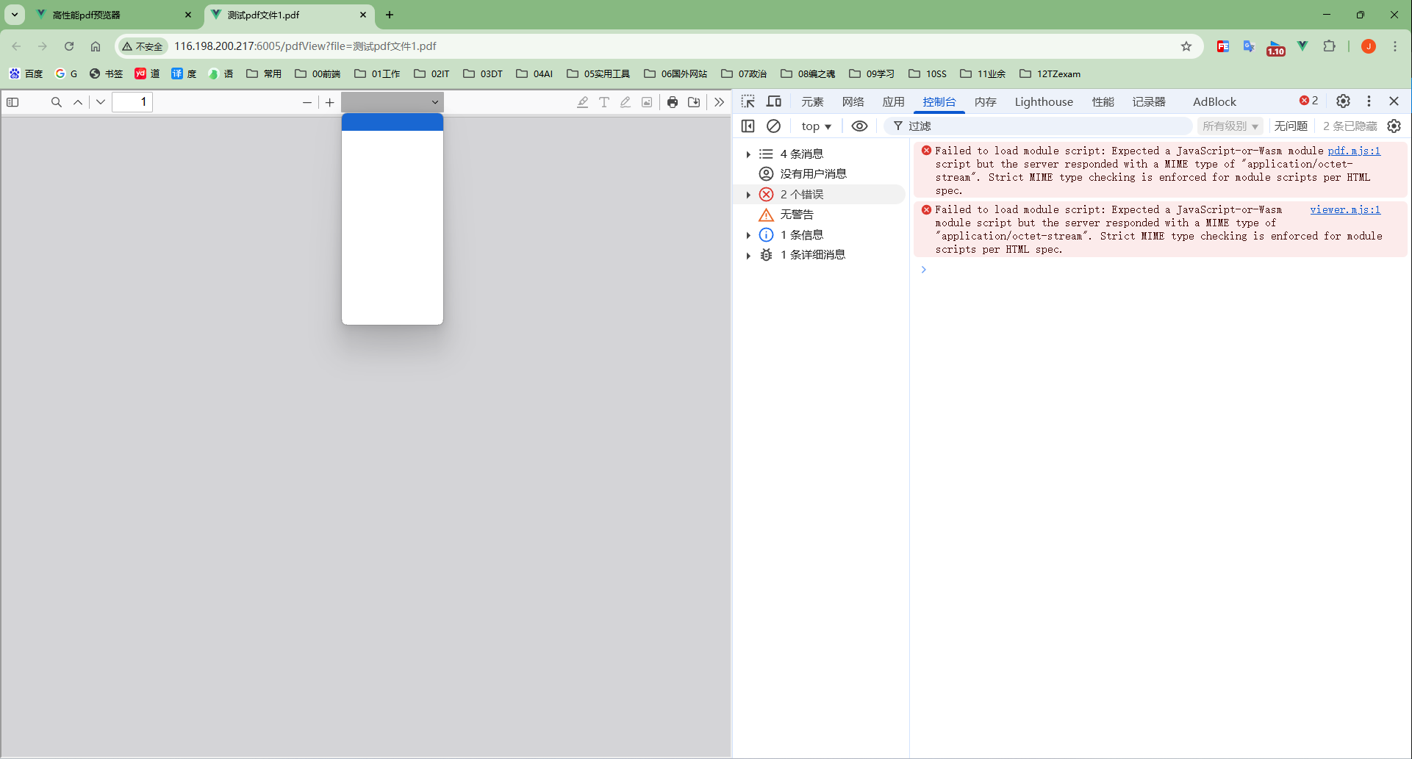This screenshot has width=1412, height=759.
Task: Go to next PDF page
Action: click(101, 102)
